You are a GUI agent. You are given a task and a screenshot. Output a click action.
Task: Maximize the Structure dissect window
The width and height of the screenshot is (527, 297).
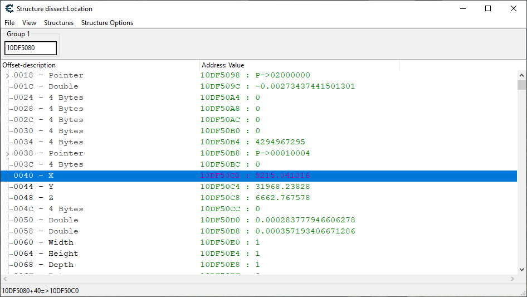(x=488, y=8)
